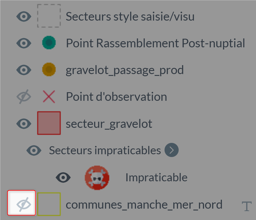Toggle visibility of Point Rassemblement Post-nuptial

pyautogui.click(x=24, y=43)
